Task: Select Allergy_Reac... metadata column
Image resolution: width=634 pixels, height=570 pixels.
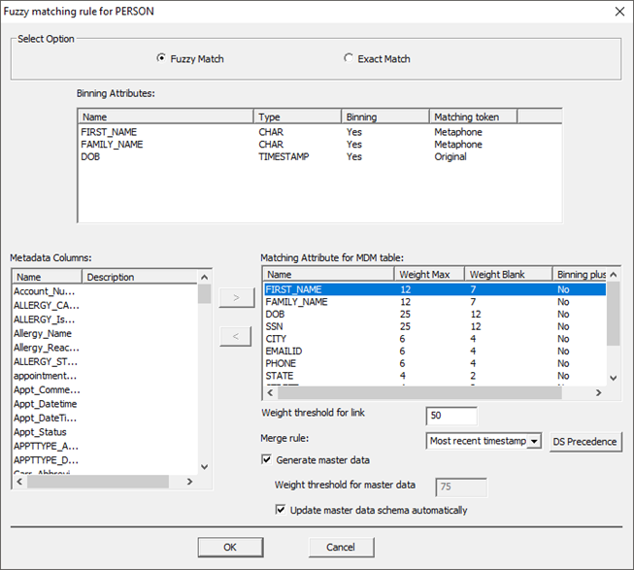Action: coord(47,348)
